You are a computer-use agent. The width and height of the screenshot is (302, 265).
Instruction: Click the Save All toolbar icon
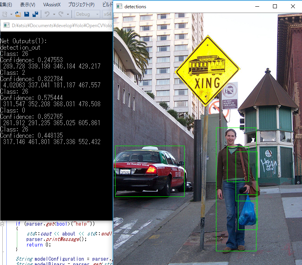(x=35, y=14)
